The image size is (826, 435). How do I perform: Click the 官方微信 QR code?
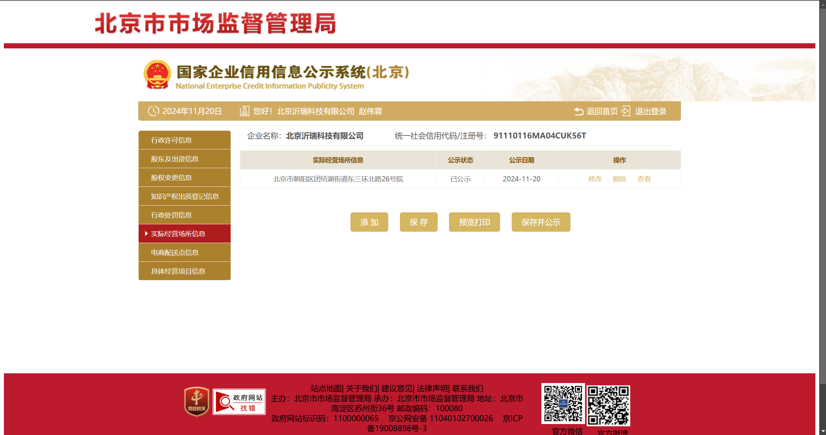pos(563,403)
